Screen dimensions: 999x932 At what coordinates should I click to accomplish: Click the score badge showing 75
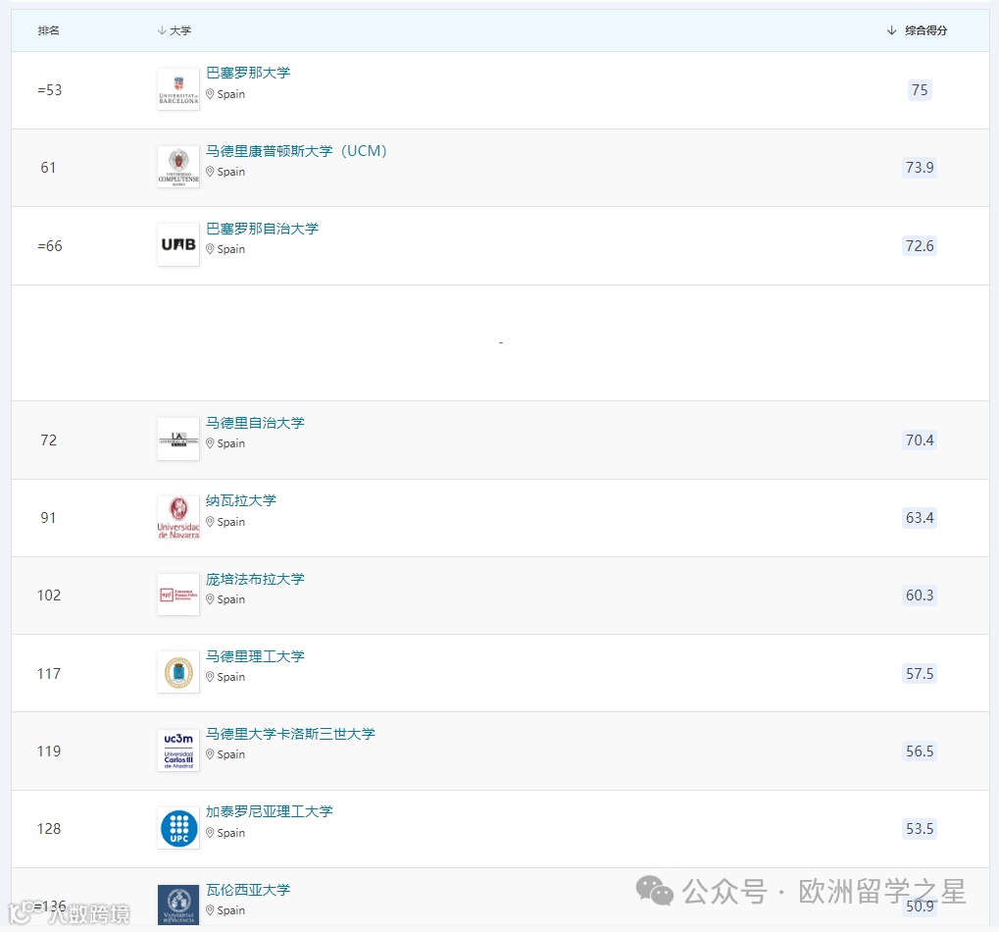(x=919, y=90)
